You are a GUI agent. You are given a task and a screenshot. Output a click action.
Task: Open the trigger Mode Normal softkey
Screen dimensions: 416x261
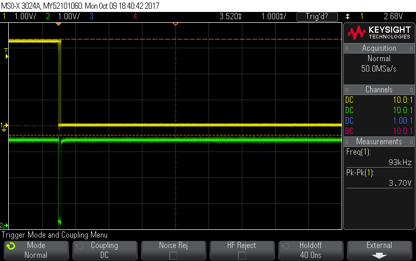click(36, 250)
